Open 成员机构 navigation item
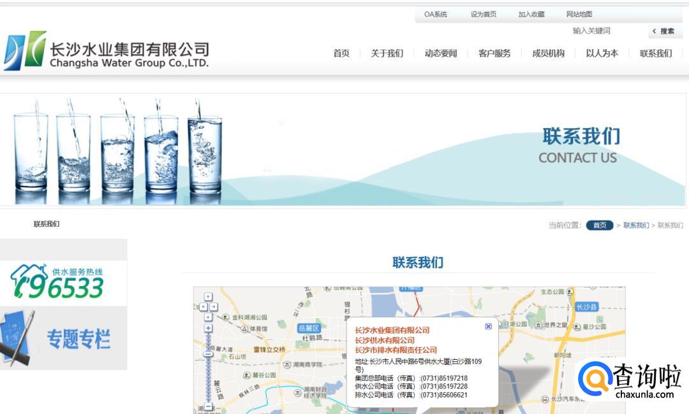Viewport: 689px width, 414px height. click(549, 54)
